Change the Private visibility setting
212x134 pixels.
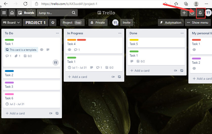[98, 23]
